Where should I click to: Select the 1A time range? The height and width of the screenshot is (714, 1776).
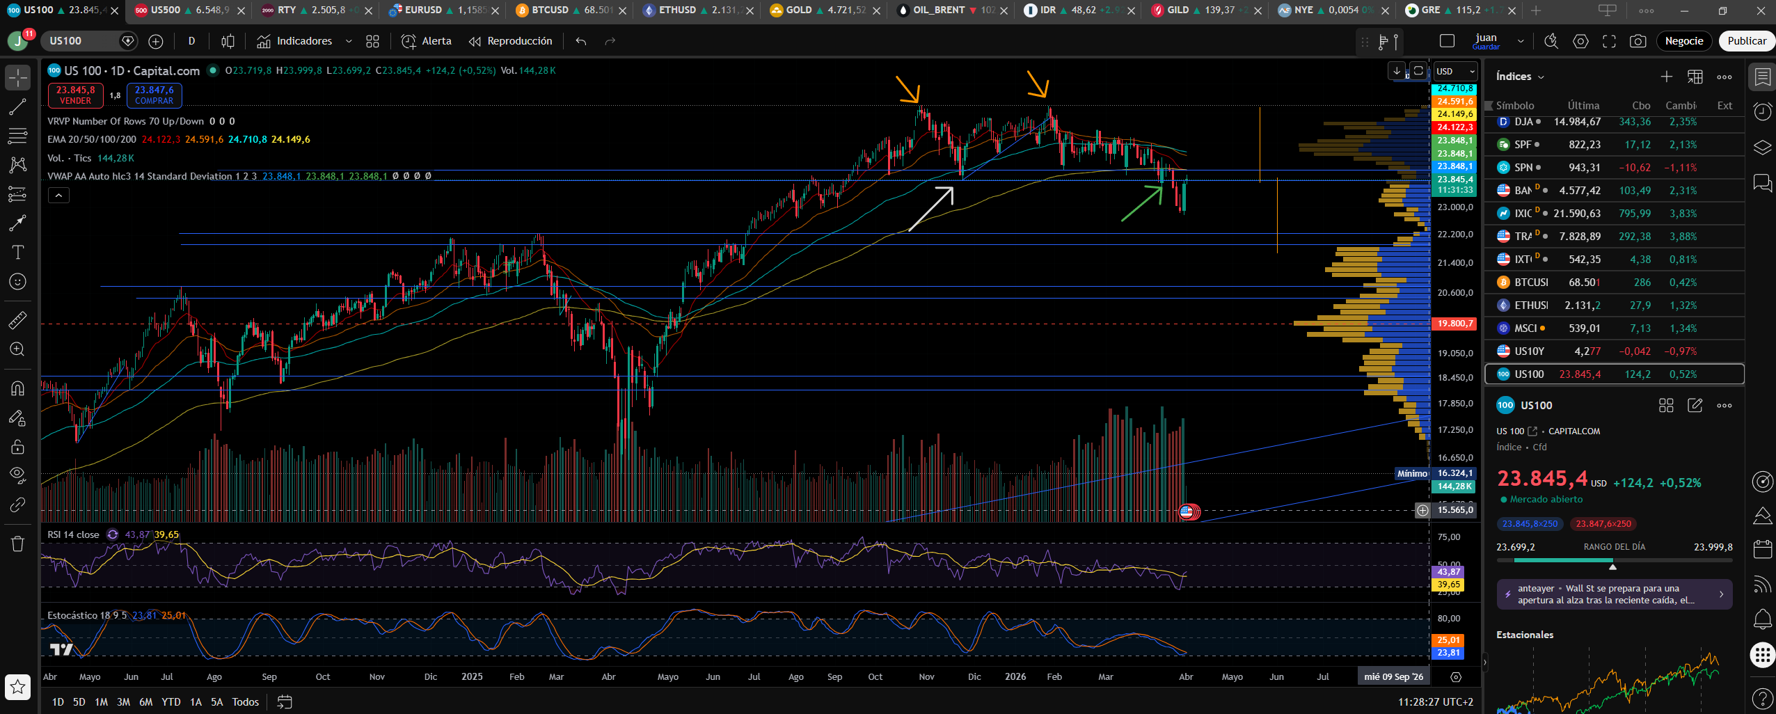196,702
